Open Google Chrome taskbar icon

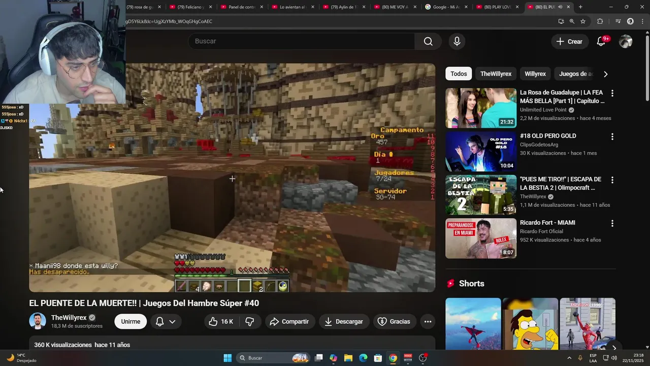point(393,358)
